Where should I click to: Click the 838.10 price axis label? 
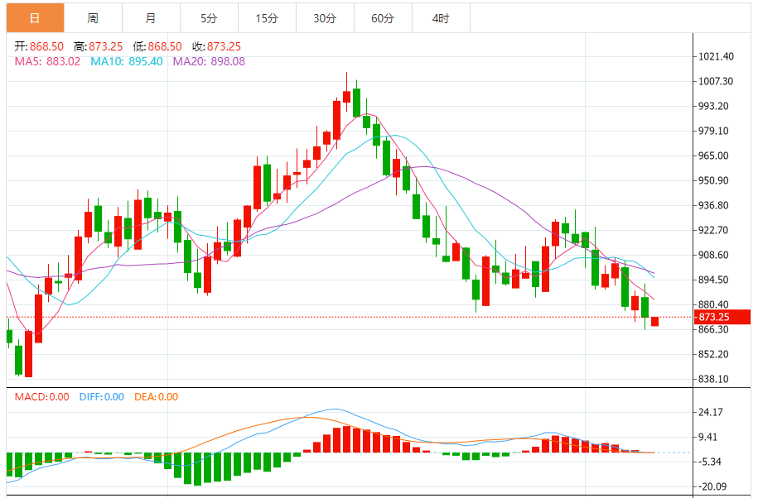tap(713, 379)
